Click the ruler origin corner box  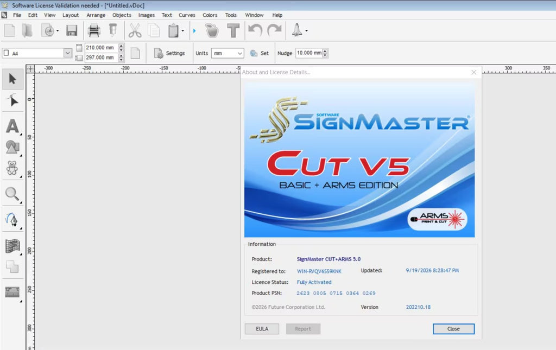click(30, 69)
